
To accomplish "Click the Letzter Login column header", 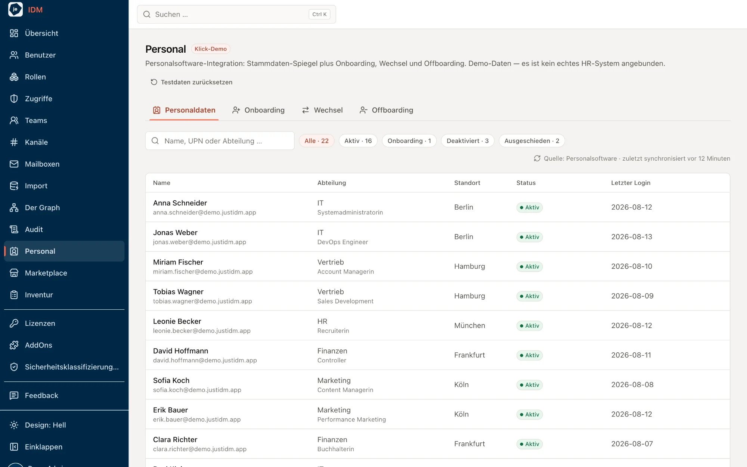I will click(x=630, y=183).
